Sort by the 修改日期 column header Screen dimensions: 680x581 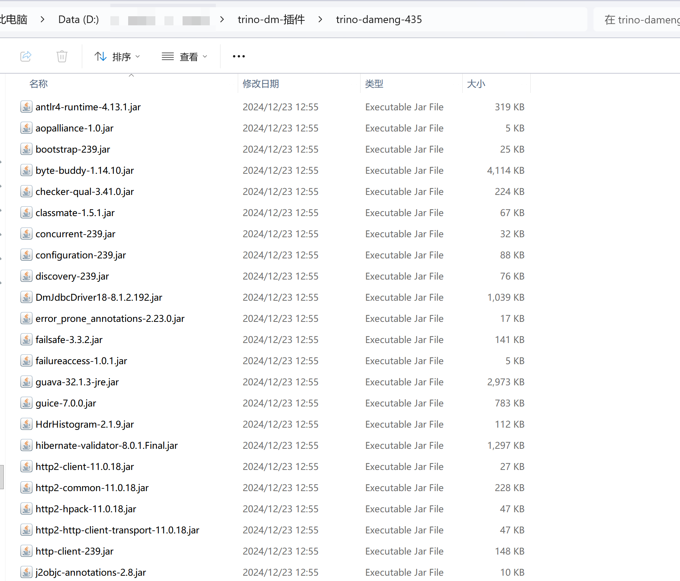pos(261,84)
